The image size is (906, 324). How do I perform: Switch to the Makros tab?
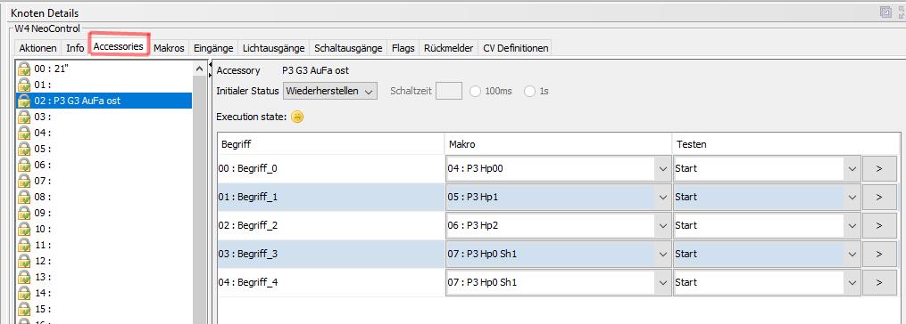(x=169, y=48)
